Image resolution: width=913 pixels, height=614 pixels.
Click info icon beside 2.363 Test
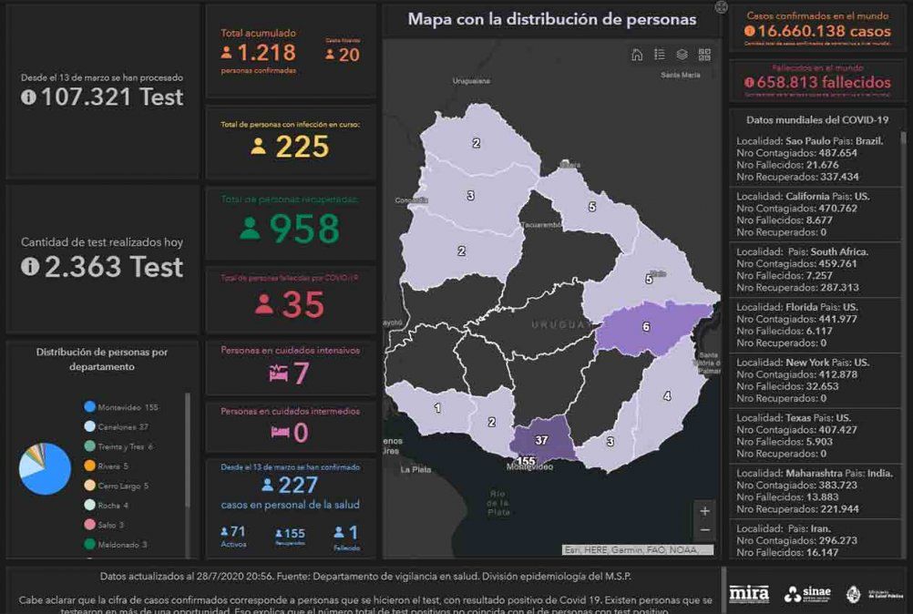coord(29,267)
